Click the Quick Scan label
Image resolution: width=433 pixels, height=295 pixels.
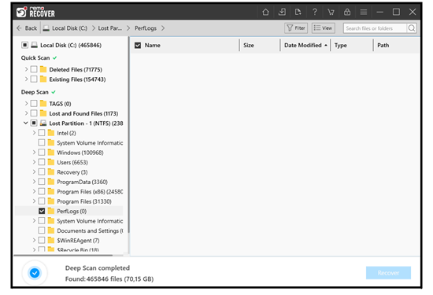click(x=35, y=57)
